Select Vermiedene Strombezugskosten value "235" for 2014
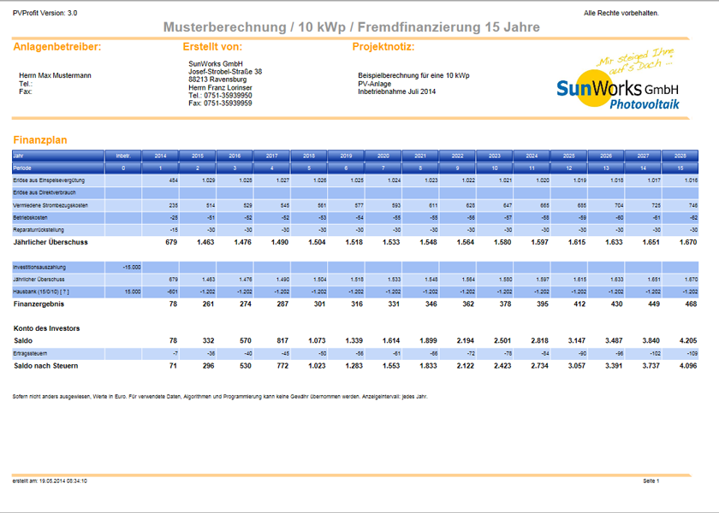The image size is (719, 513). 173,206
